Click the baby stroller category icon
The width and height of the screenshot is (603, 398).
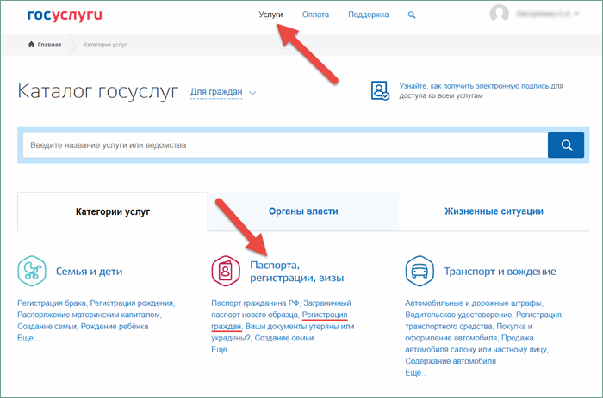pyautogui.click(x=32, y=271)
